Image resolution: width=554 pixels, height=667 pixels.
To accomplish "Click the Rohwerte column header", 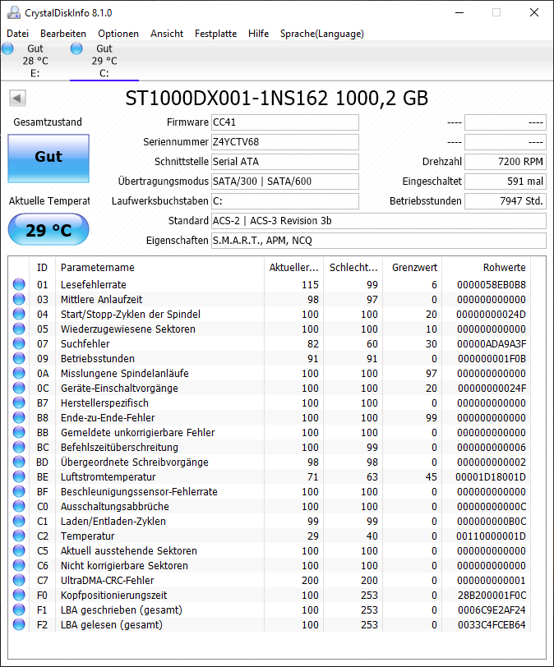I will click(487, 268).
